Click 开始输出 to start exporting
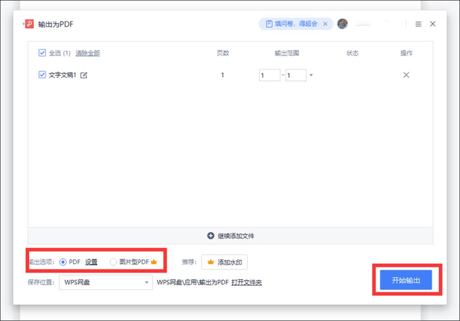The image size is (460, 321). pyautogui.click(x=405, y=280)
